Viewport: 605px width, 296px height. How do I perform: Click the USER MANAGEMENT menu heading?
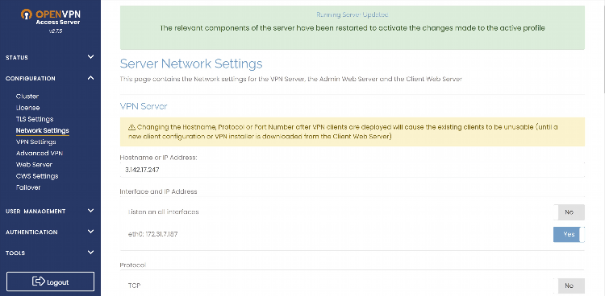click(x=35, y=212)
